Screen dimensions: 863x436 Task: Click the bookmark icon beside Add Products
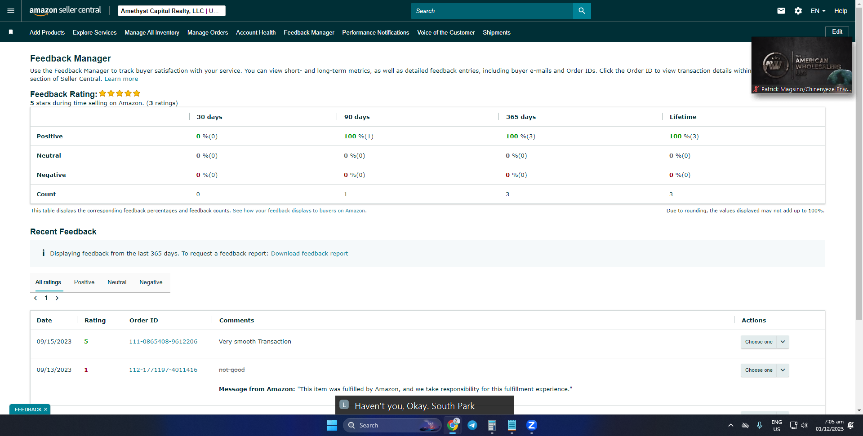(11, 32)
